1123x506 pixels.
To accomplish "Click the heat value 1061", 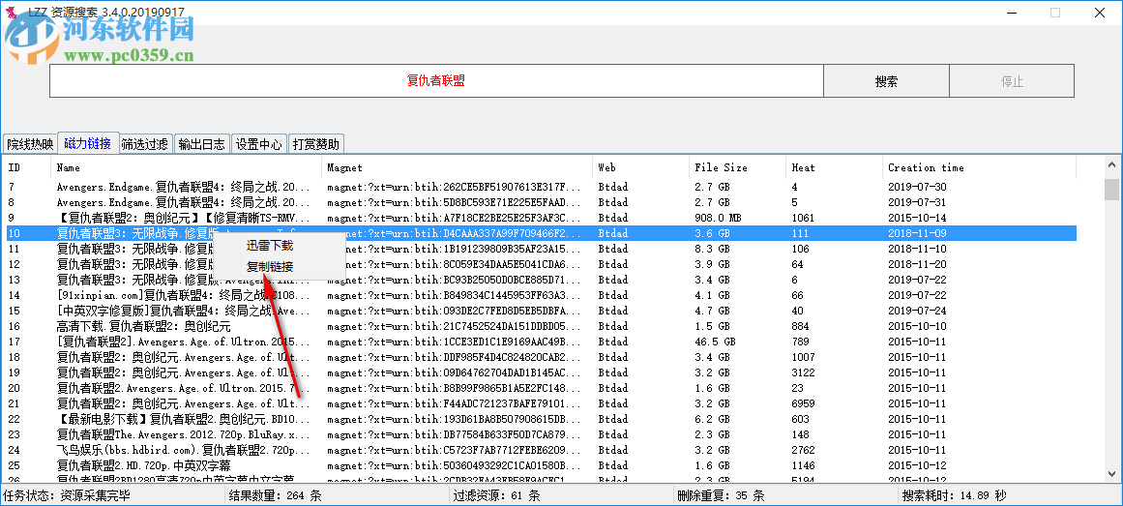I will click(x=803, y=218).
